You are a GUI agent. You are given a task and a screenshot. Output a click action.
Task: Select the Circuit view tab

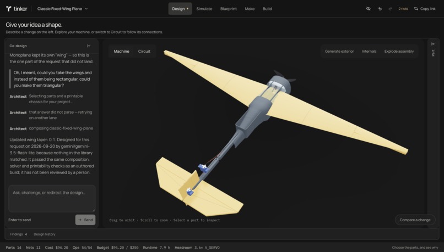(x=144, y=52)
